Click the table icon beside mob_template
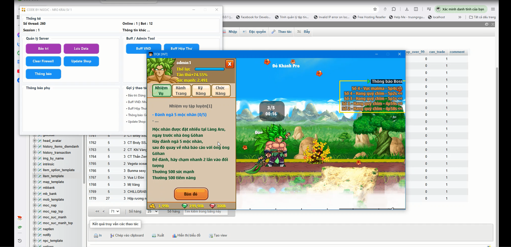 (x=40, y=199)
